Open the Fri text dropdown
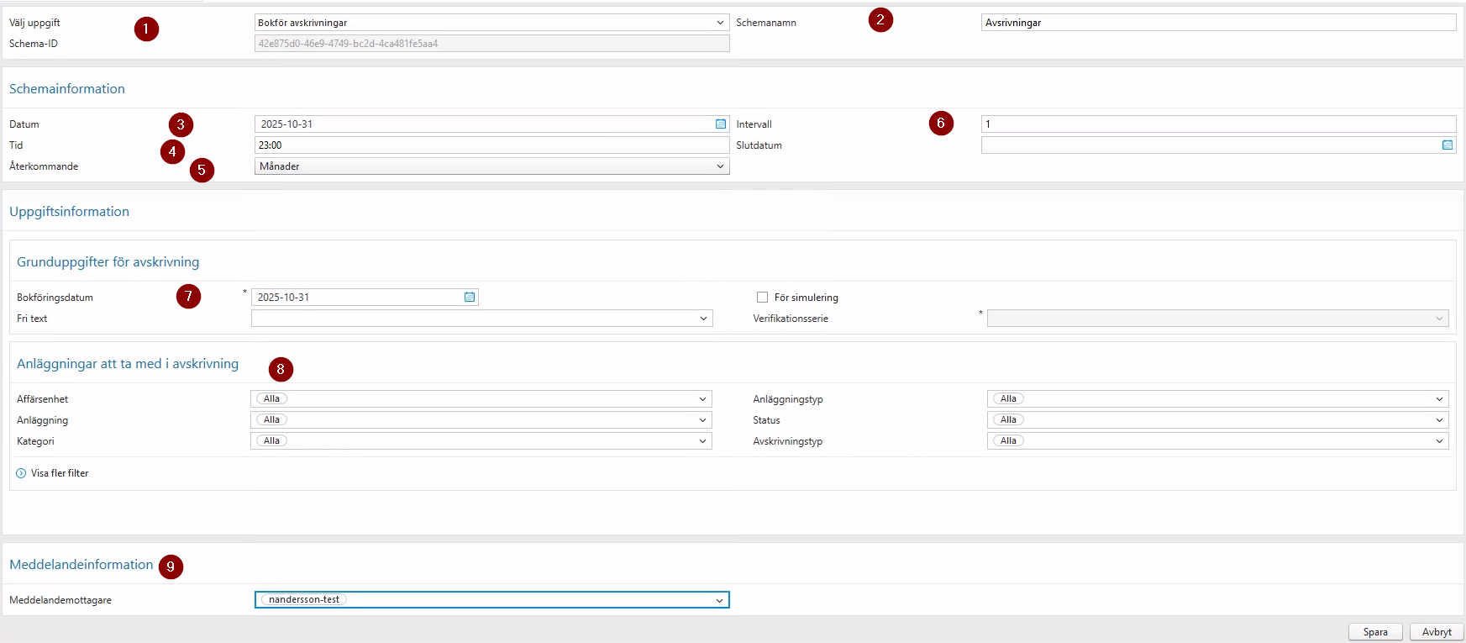Viewport: 1466px width, 643px height. point(703,319)
